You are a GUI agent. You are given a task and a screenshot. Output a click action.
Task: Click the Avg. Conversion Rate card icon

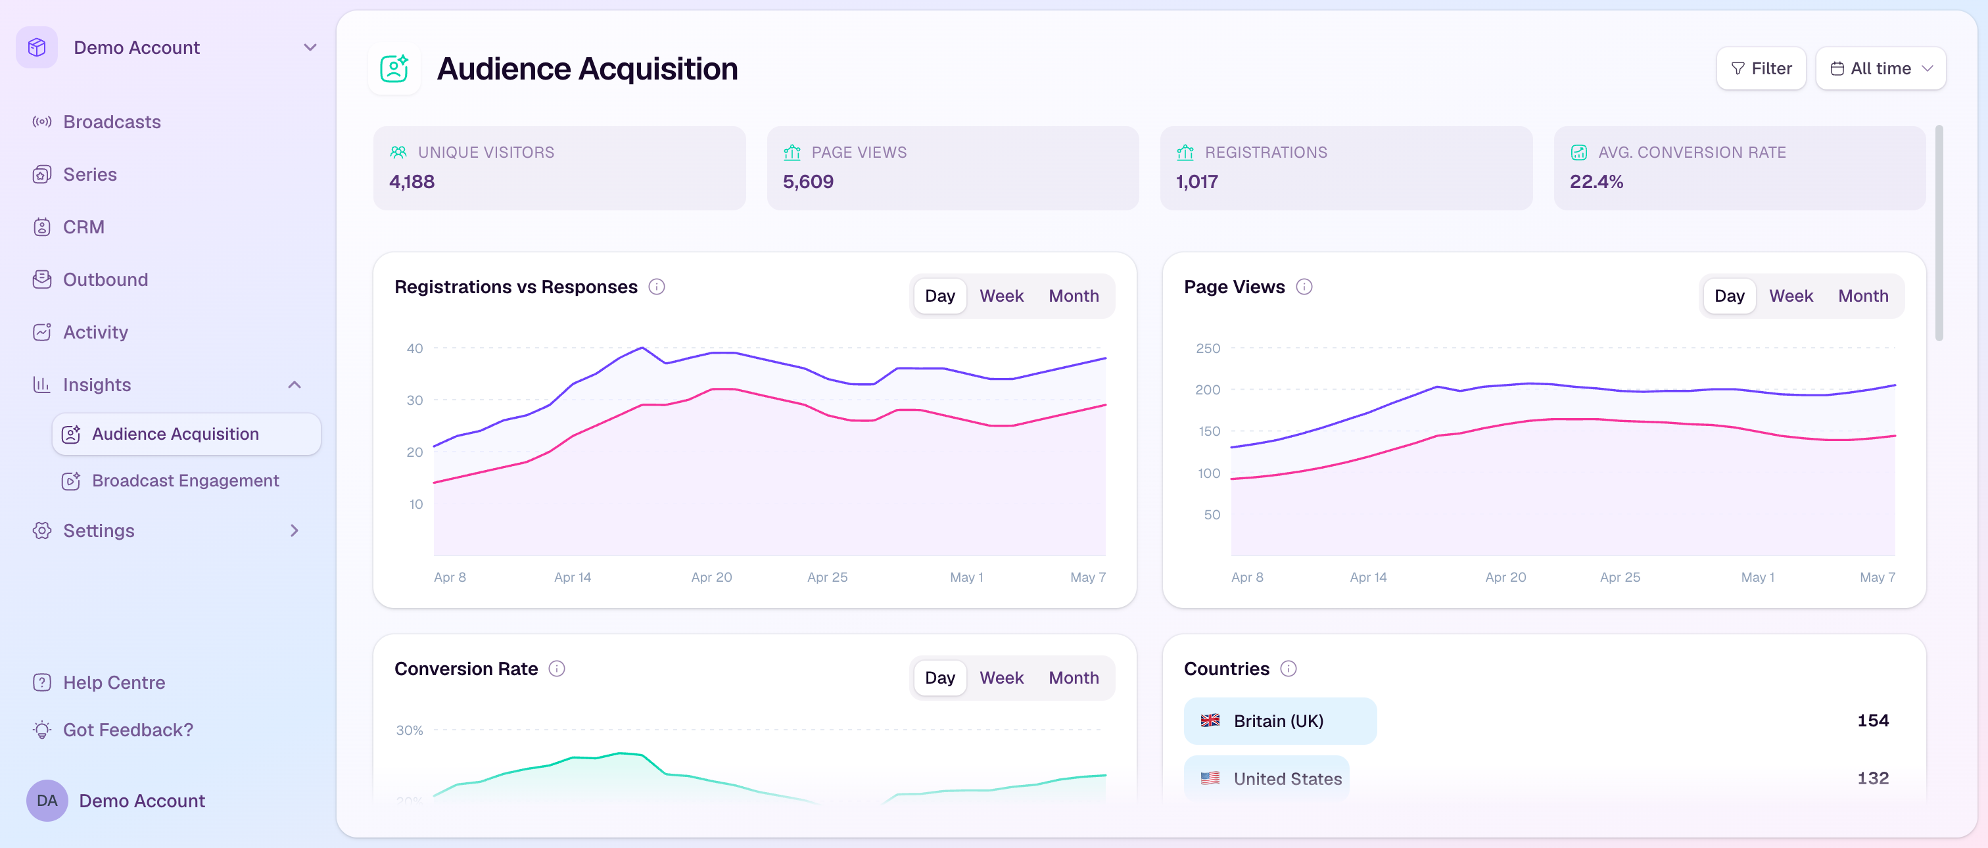coord(1579,152)
